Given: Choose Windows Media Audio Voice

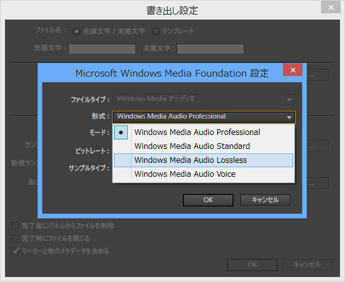Looking at the screenshot, I should 204,174.
